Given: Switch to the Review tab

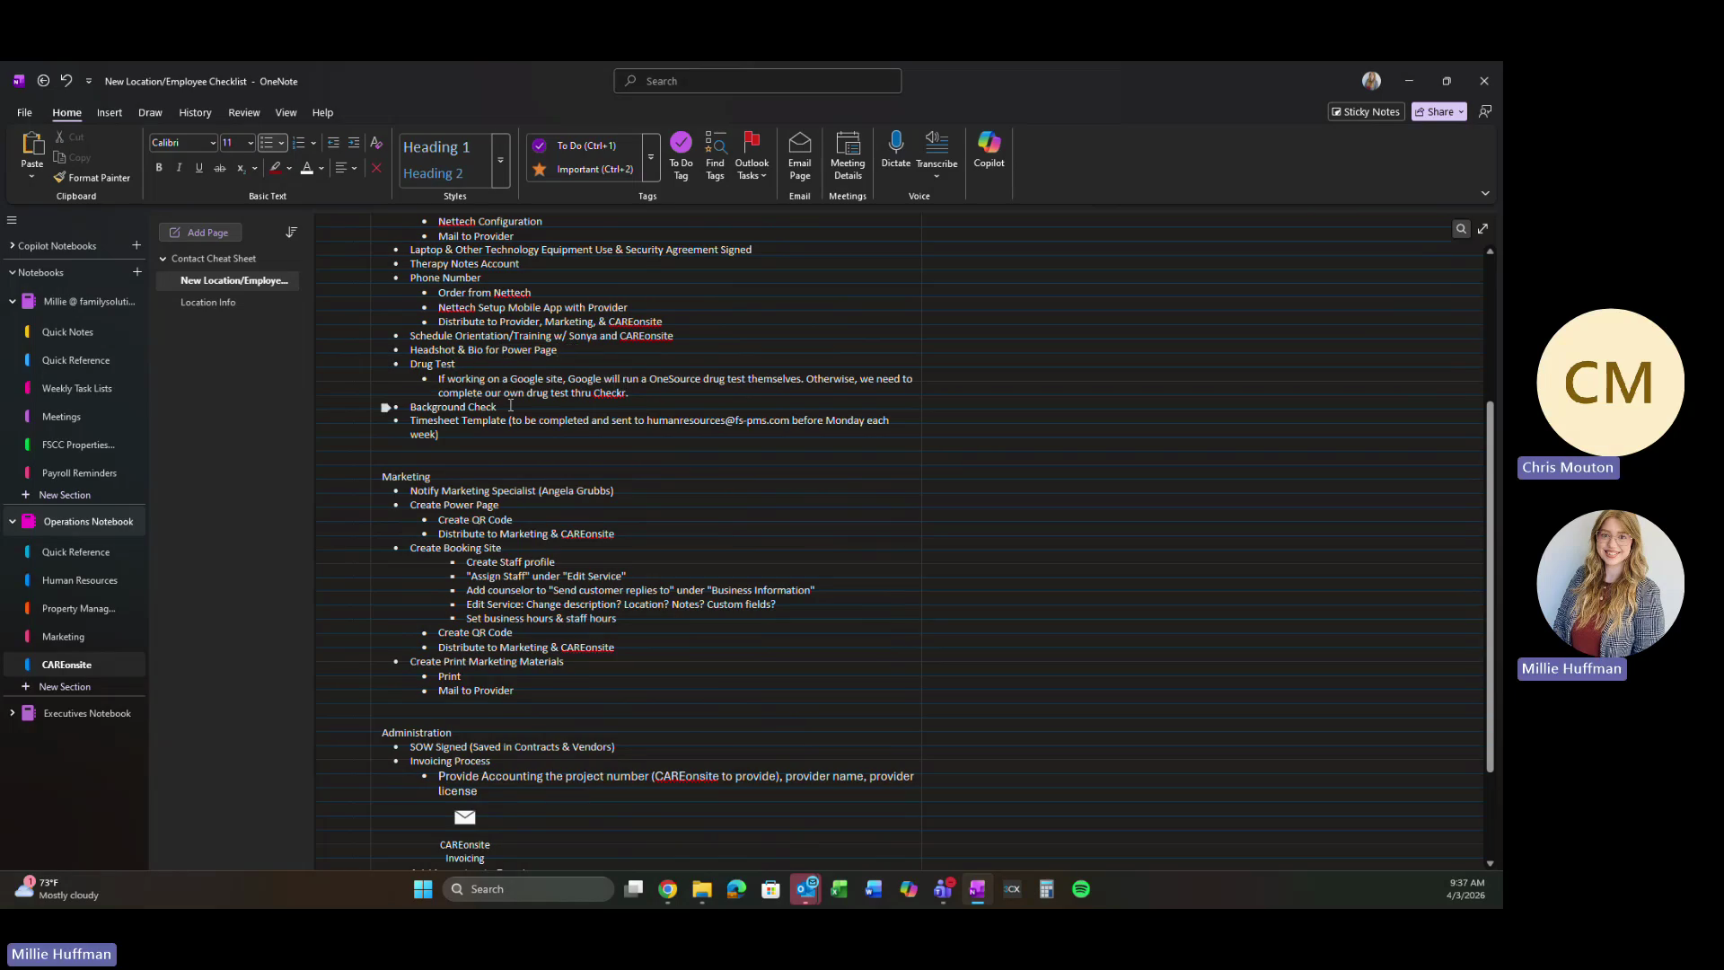Looking at the screenshot, I should click(x=243, y=112).
